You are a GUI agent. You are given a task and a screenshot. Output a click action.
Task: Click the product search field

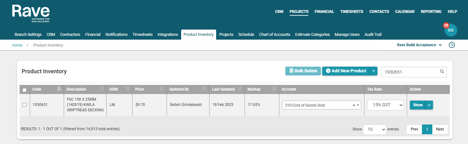tap(410, 72)
